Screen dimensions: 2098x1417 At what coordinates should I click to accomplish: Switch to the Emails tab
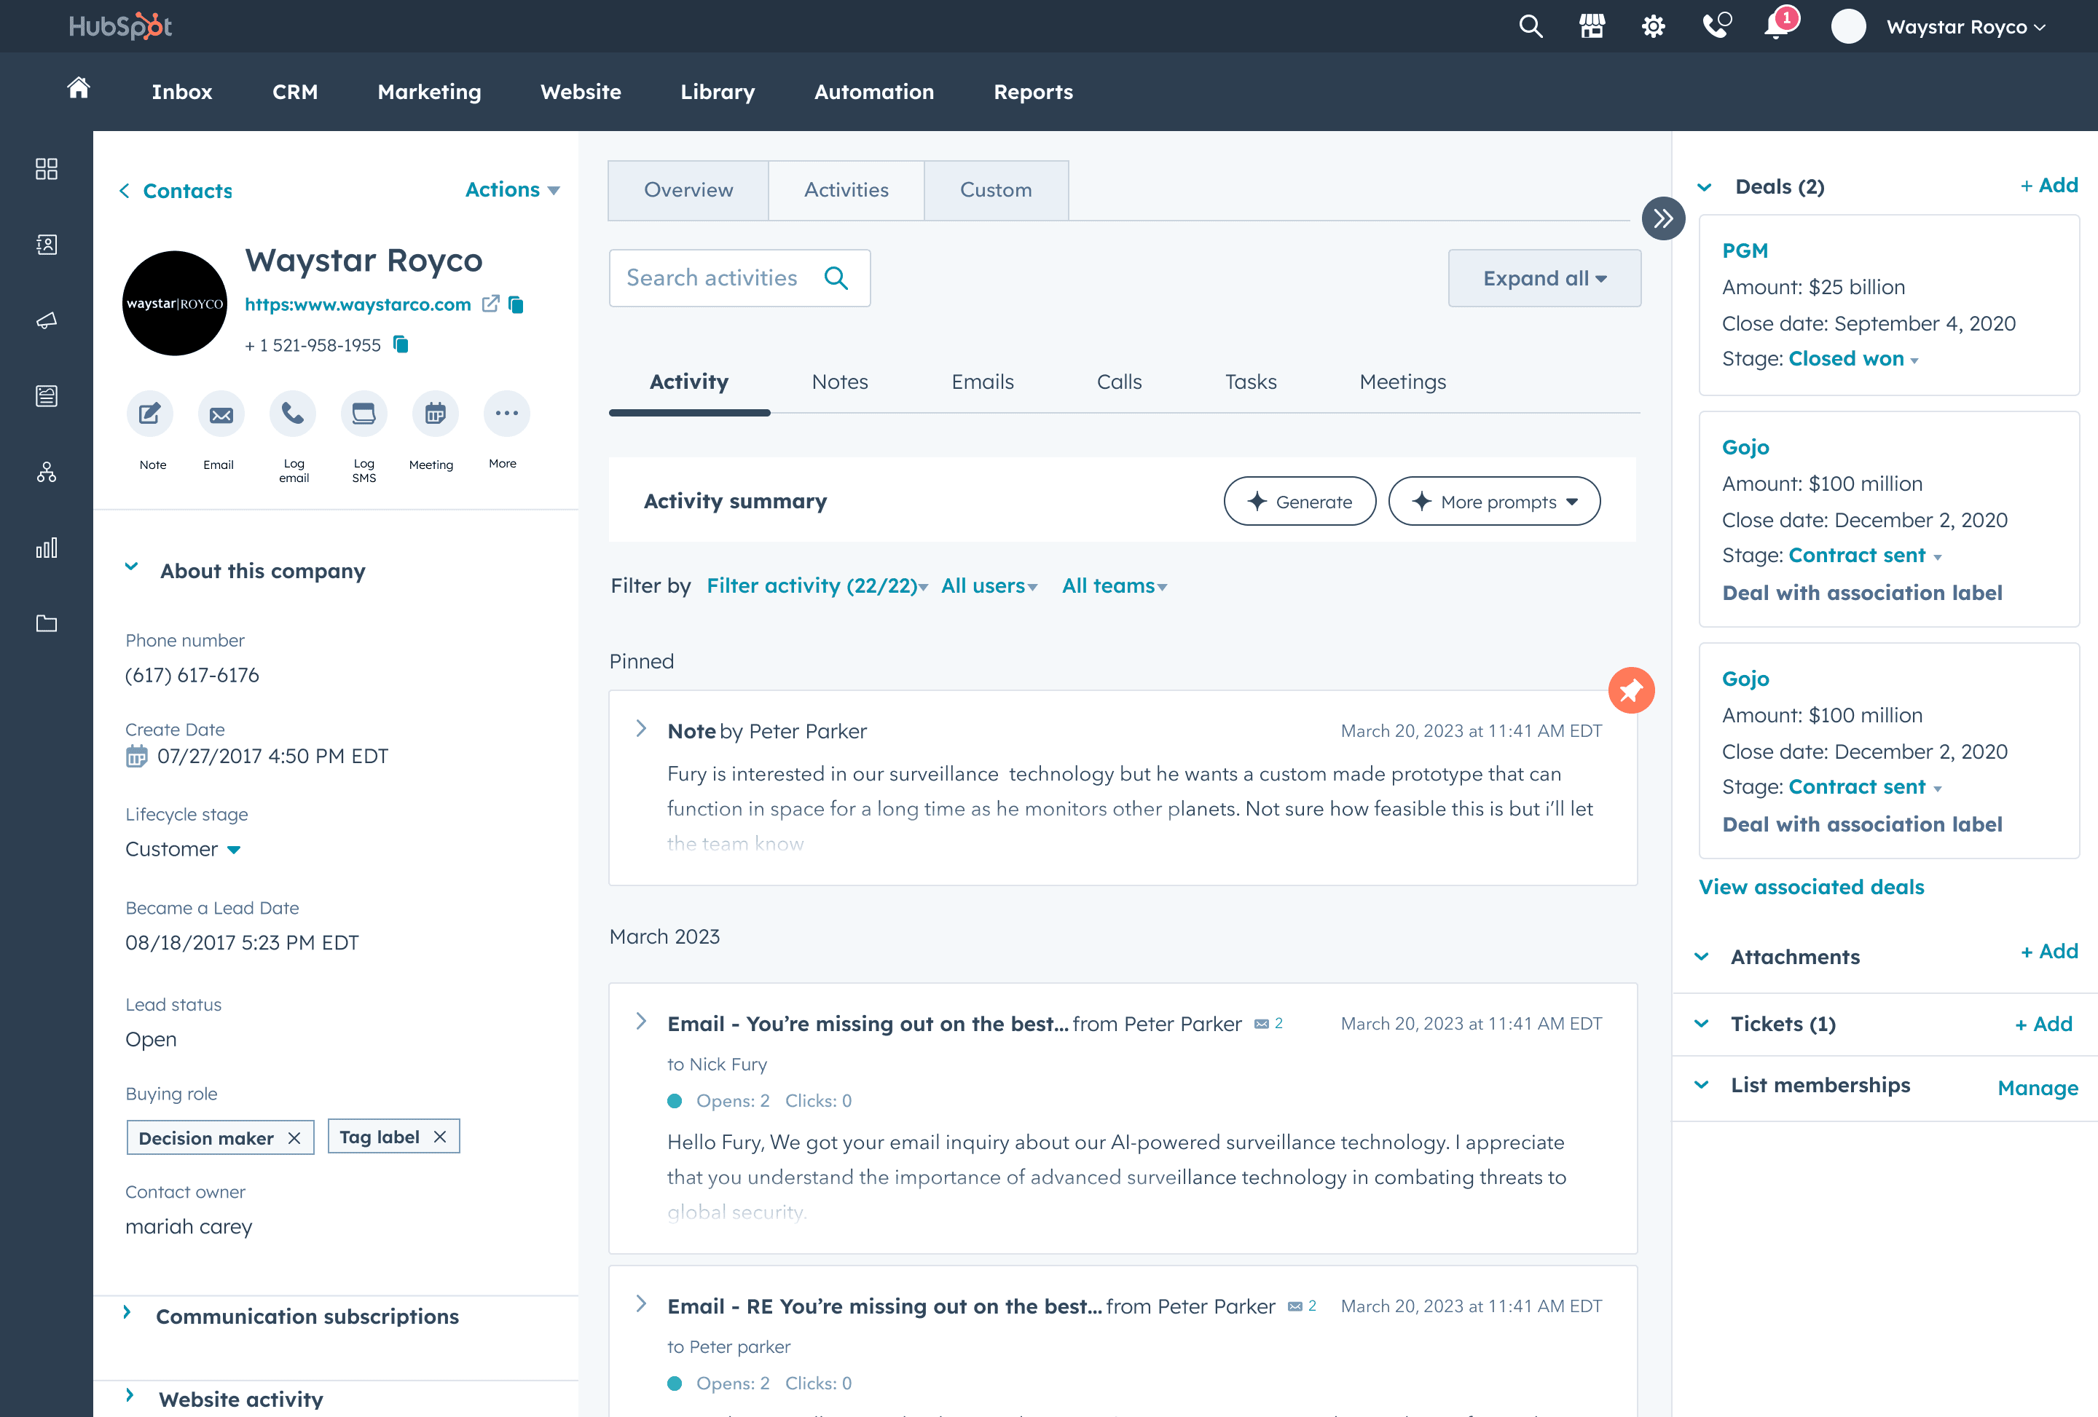pos(982,382)
